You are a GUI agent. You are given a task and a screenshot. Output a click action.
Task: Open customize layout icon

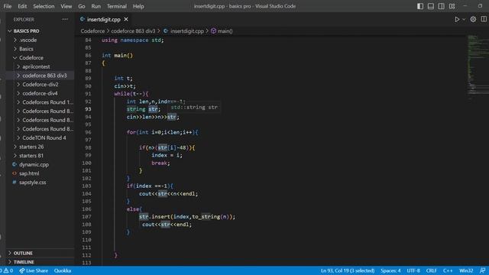(452, 6)
